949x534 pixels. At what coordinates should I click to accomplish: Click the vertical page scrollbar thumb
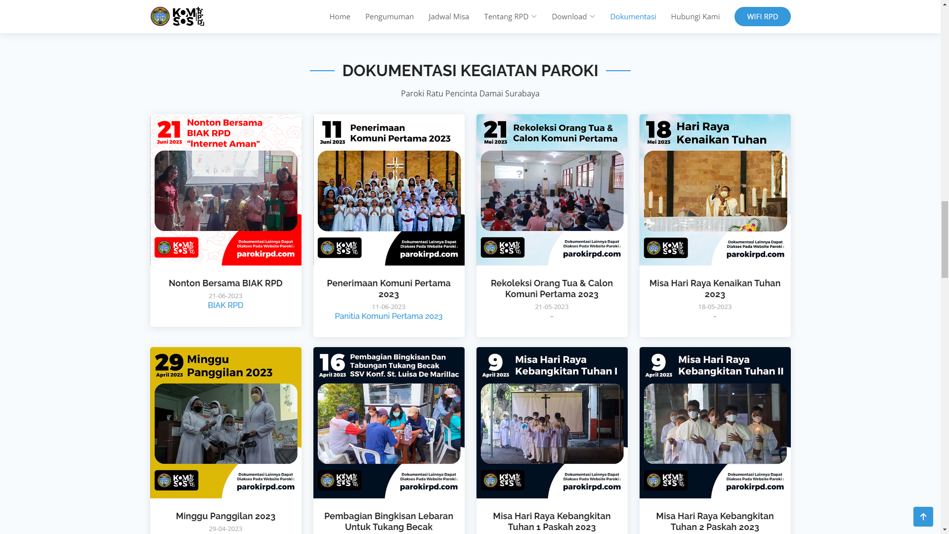(x=945, y=239)
